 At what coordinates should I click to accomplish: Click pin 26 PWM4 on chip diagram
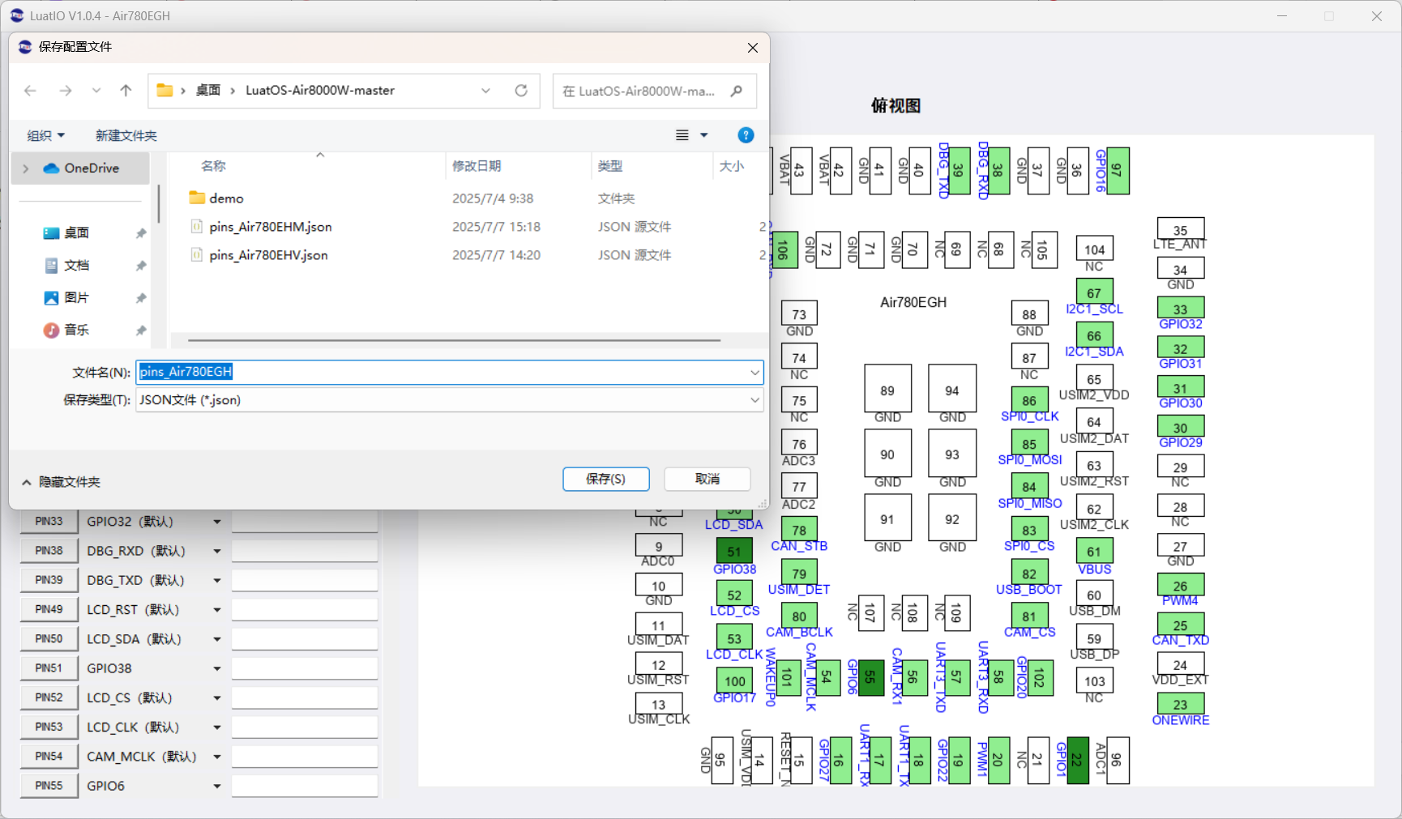coord(1181,585)
